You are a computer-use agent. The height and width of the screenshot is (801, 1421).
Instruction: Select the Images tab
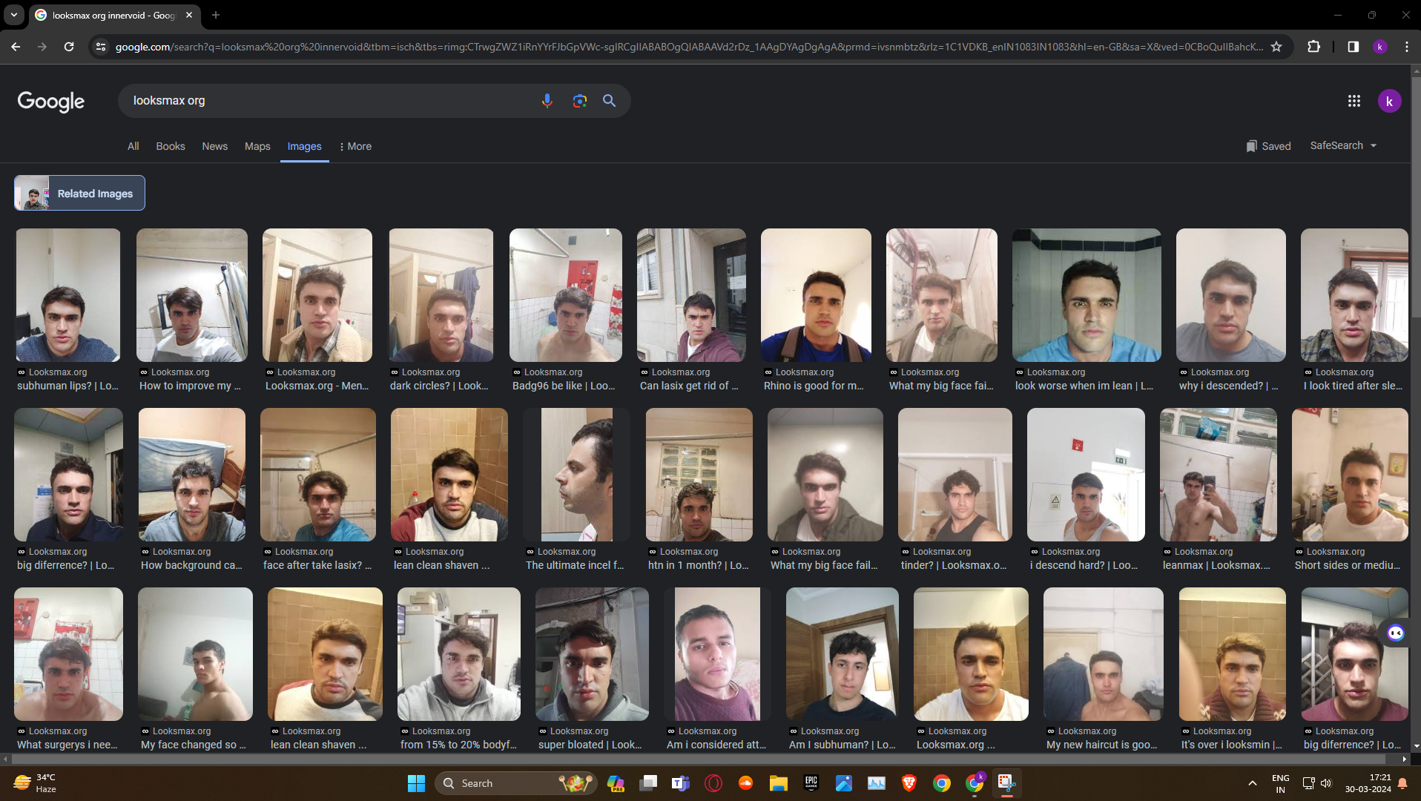305,146
